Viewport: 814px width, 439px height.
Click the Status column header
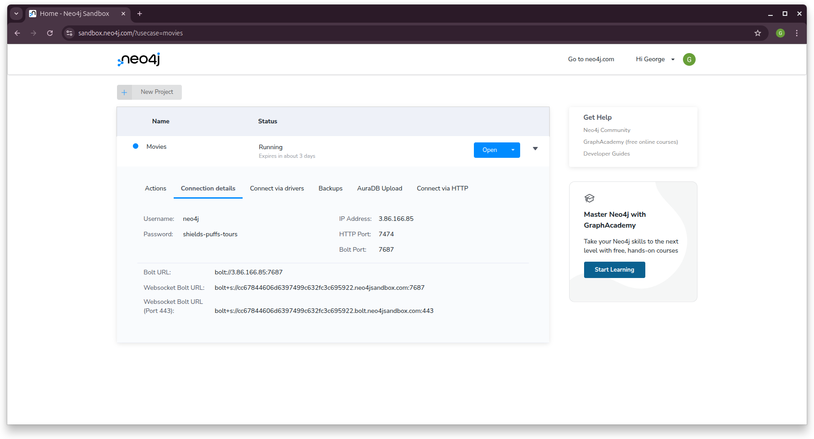pyautogui.click(x=268, y=122)
